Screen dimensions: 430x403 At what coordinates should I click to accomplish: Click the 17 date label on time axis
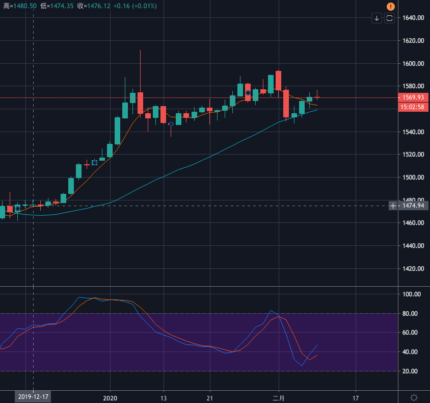356,398
